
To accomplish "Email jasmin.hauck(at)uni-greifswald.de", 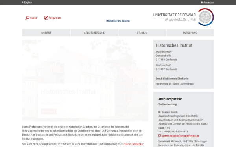I will 180,136.
